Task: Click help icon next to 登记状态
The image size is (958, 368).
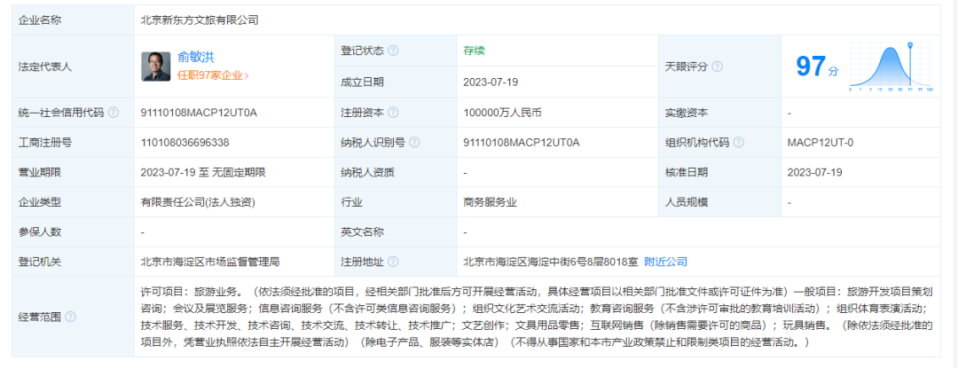Action: pos(393,51)
